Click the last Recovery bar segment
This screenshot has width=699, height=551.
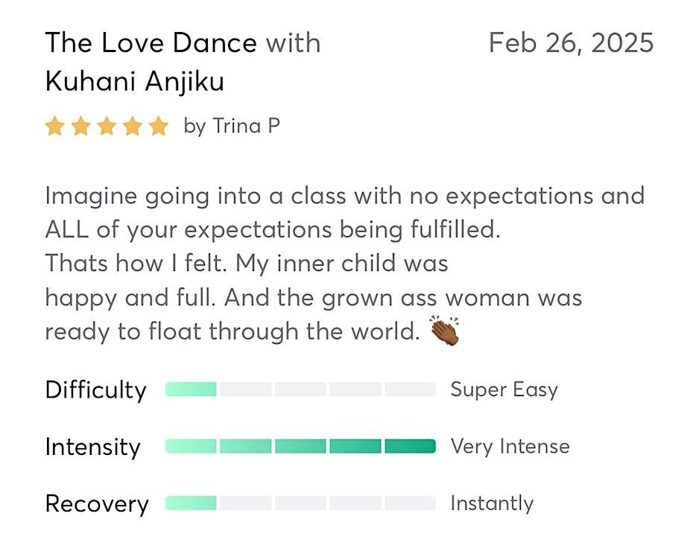410,503
